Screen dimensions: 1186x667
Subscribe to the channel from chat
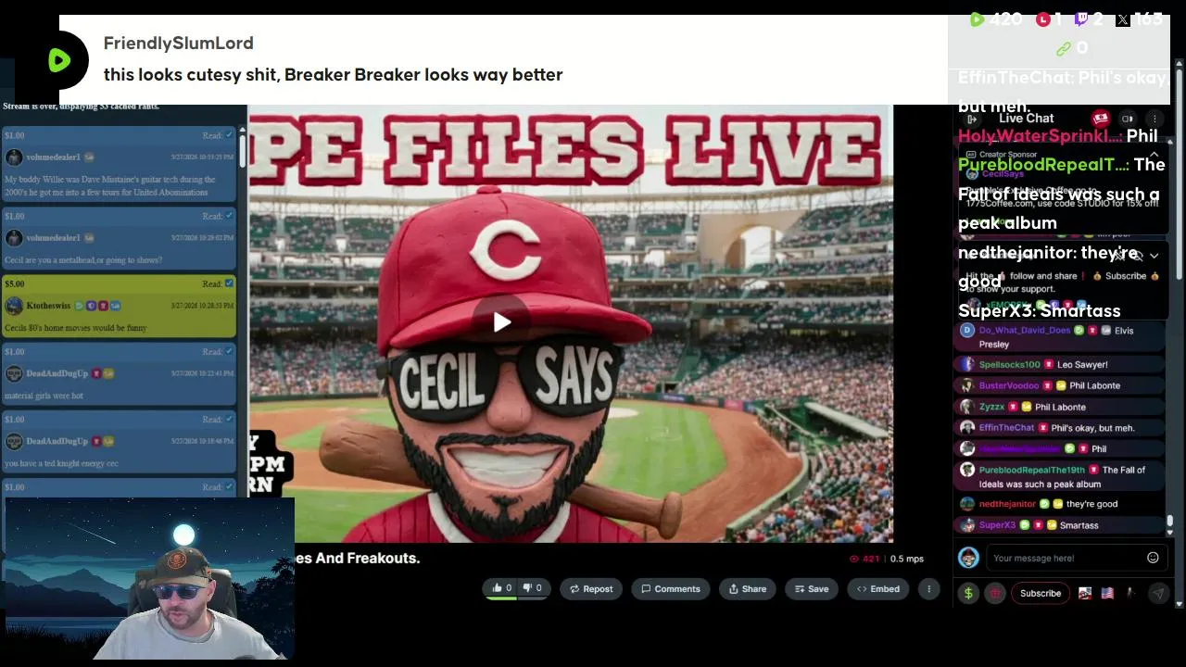1041,593
